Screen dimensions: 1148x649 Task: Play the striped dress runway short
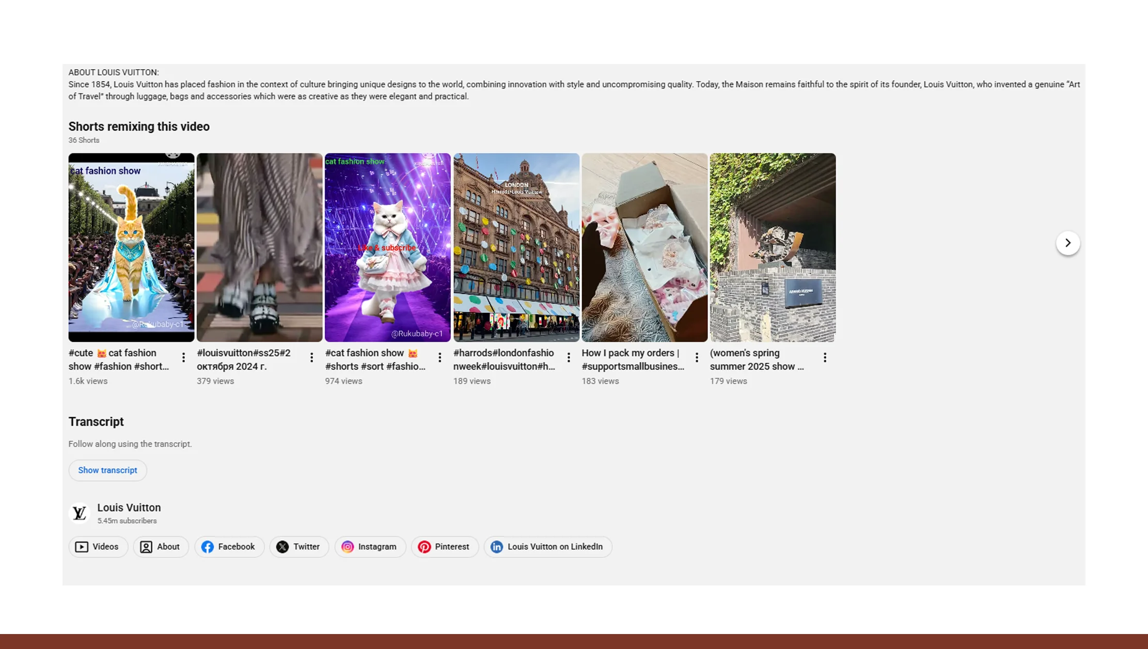(259, 247)
